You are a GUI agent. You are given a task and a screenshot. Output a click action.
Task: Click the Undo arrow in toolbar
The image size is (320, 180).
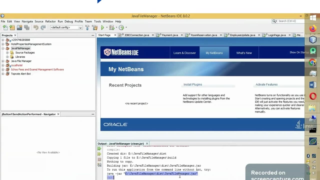pos(36,27)
